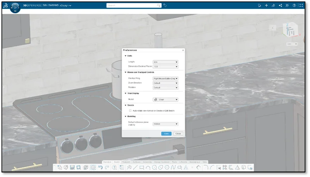Screen dimensions: 310x177
Task: Select the line sketch tool
Action: (135, 167)
